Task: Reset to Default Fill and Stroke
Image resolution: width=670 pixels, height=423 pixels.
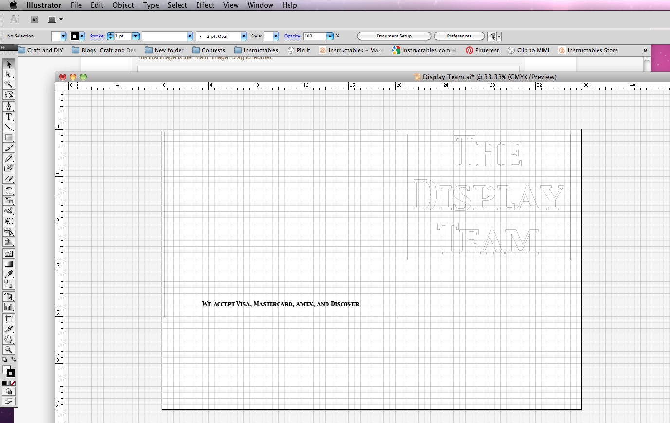Action: click(4, 360)
